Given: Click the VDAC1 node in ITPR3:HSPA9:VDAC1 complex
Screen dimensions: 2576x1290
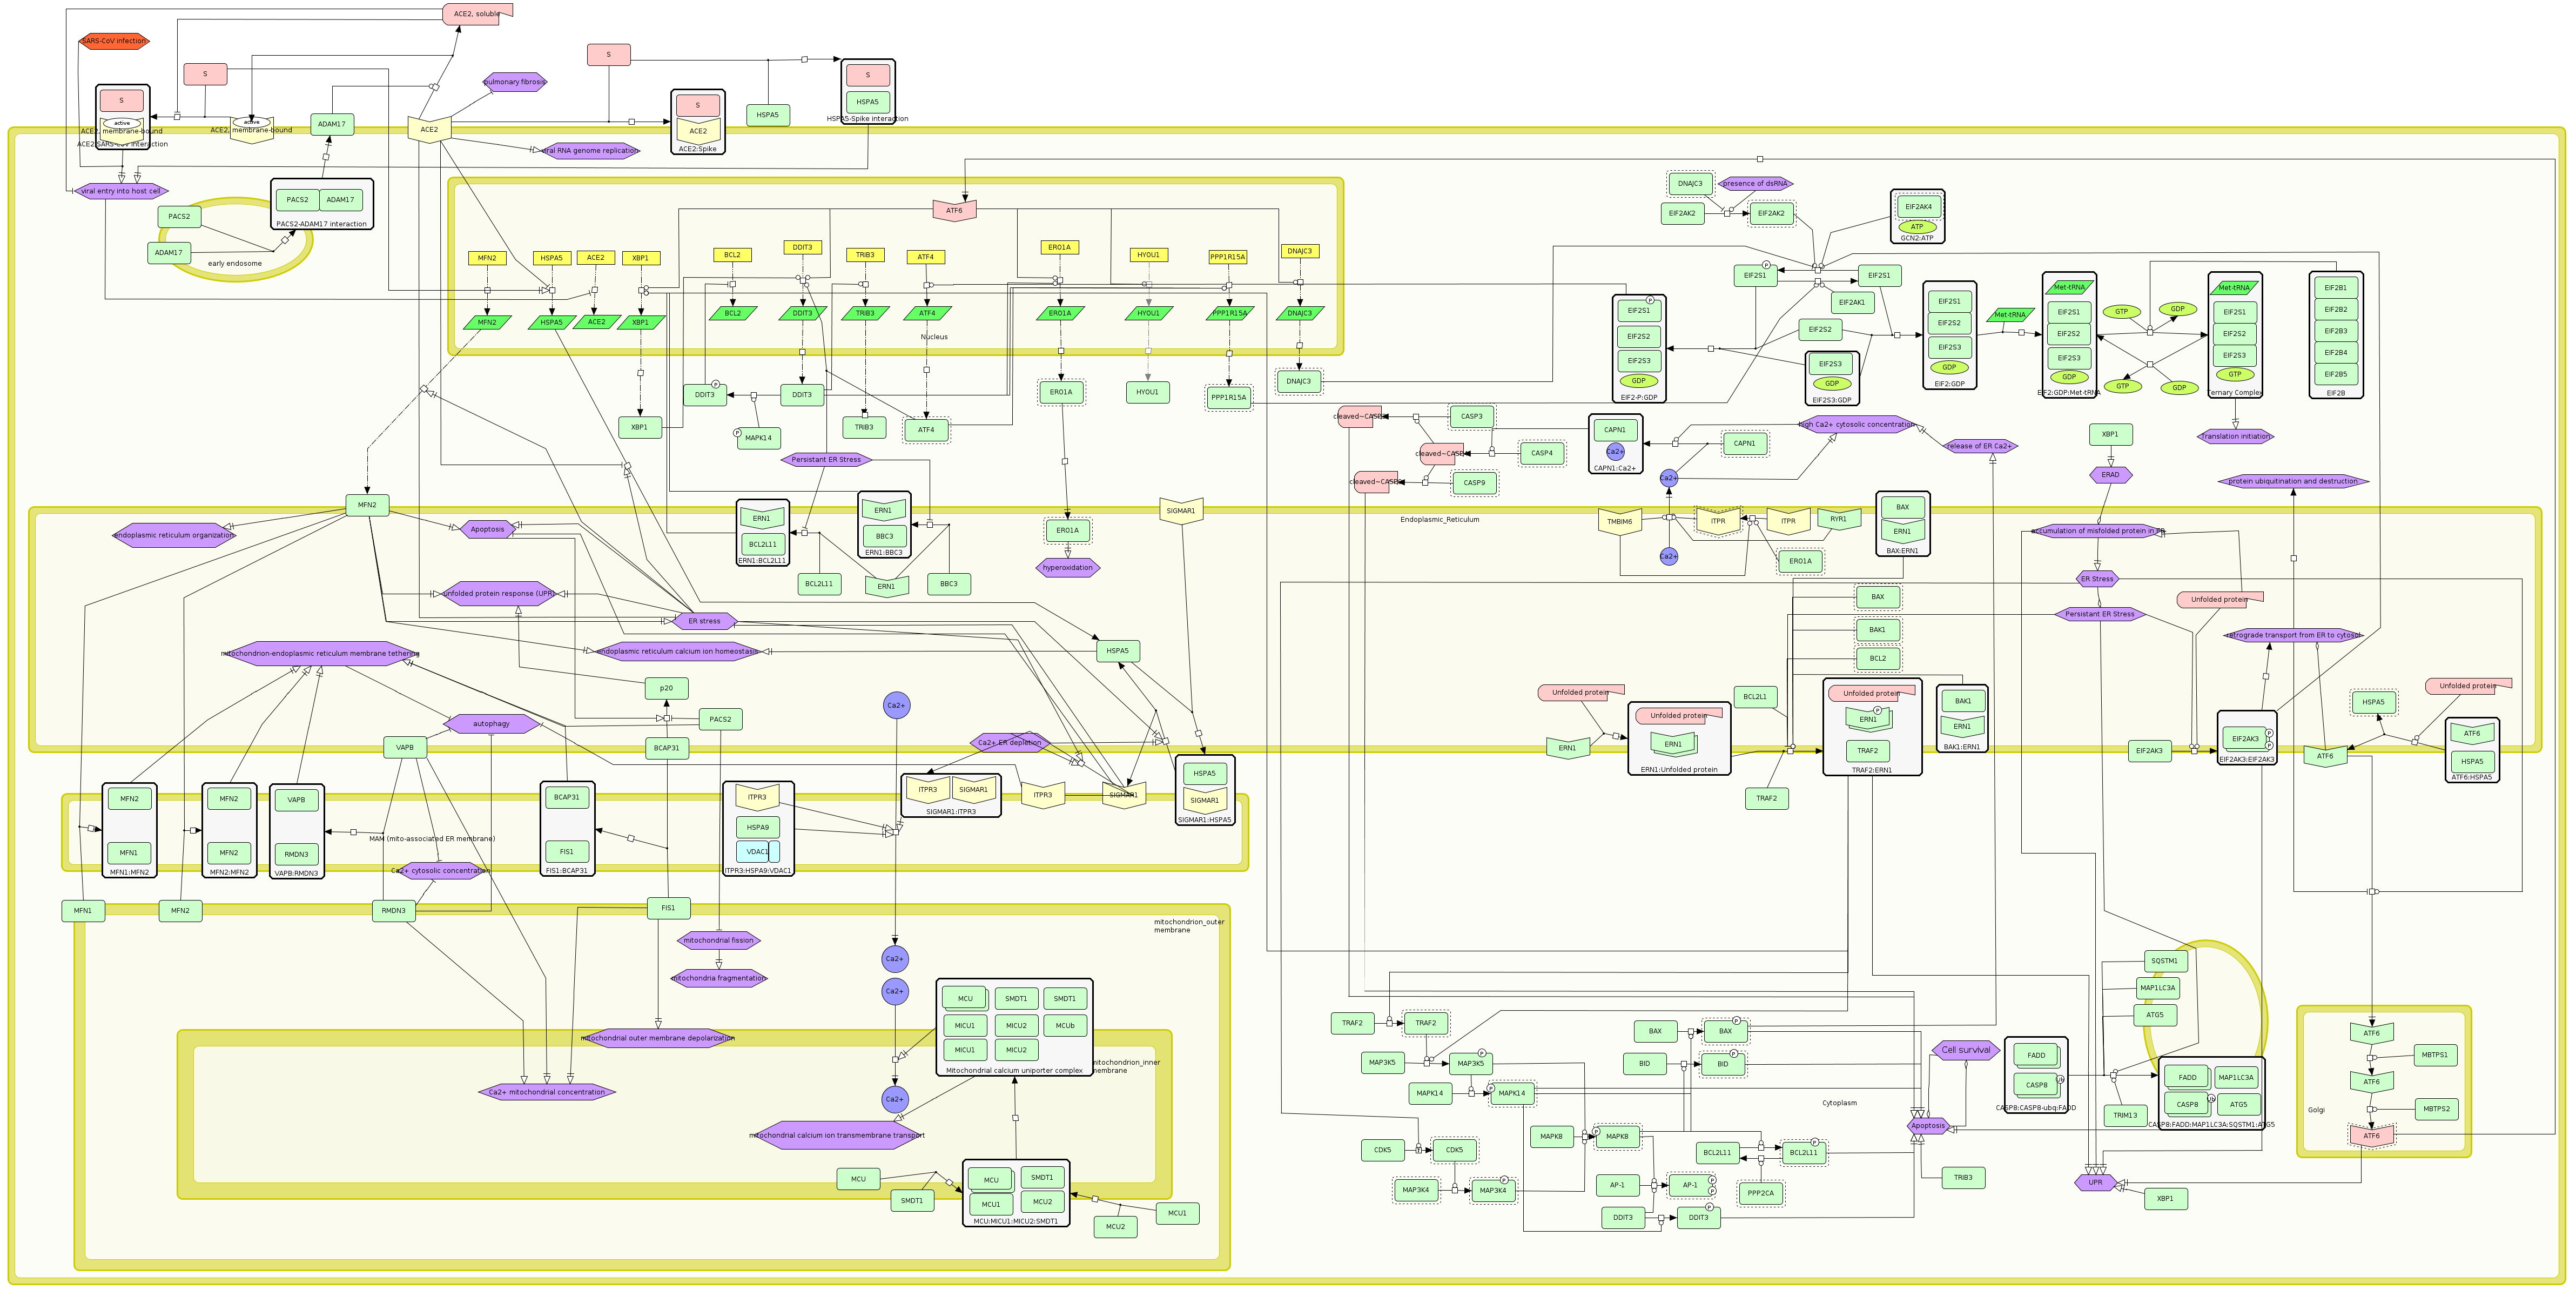Looking at the screenshot, I should pyautogui.click(x=758, y=852).
